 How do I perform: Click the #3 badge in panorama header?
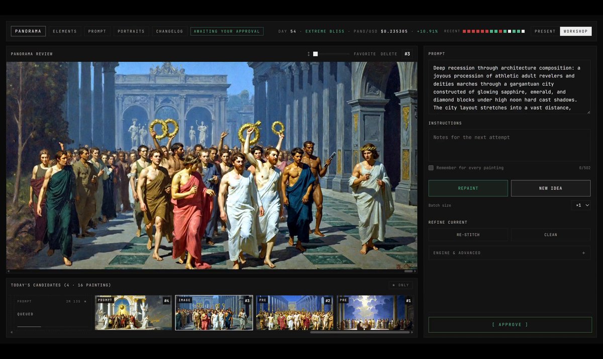coord(408,54)
